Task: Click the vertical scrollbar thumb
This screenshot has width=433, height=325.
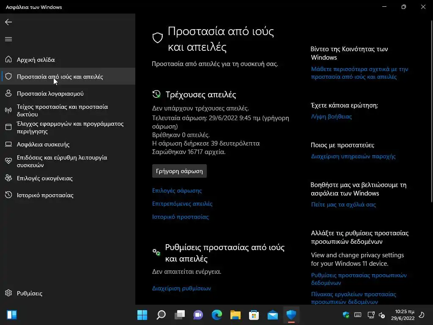Action: (431, 110)
